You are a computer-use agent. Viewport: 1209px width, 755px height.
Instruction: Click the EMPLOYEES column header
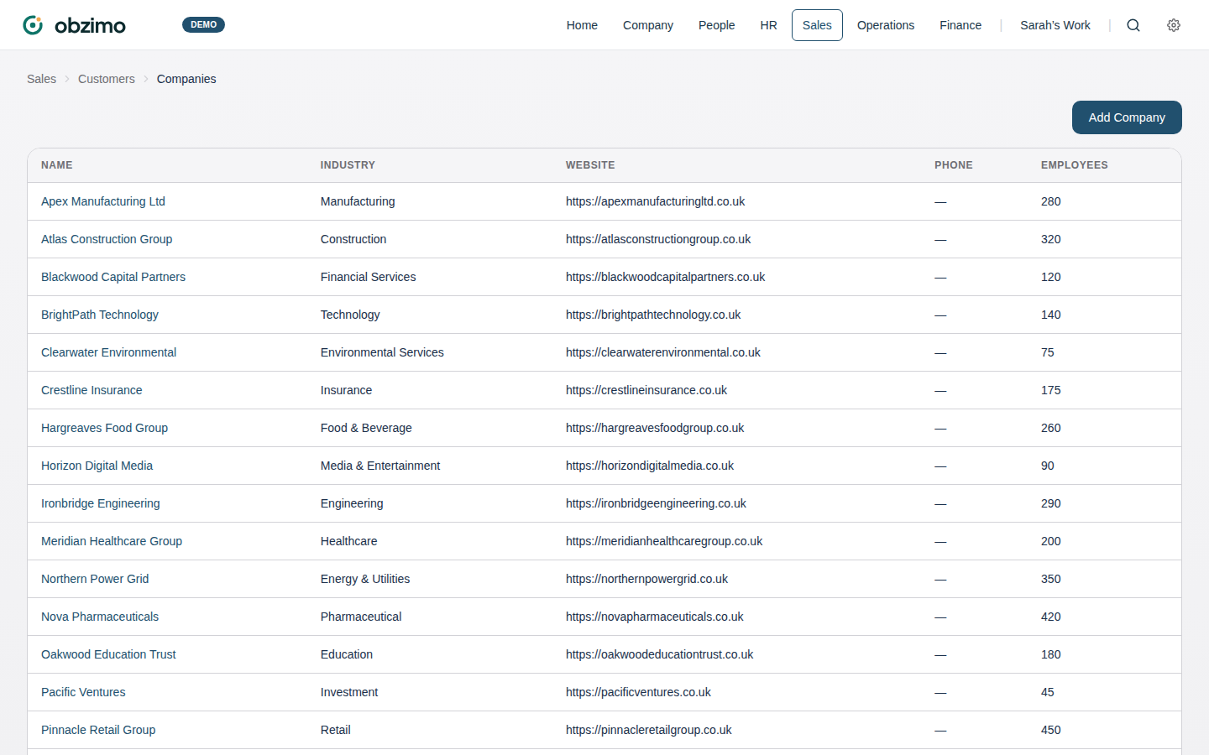(1075, 165)
